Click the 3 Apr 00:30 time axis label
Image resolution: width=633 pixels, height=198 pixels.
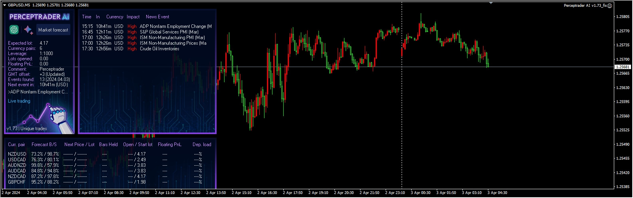(x=420, y=193)
